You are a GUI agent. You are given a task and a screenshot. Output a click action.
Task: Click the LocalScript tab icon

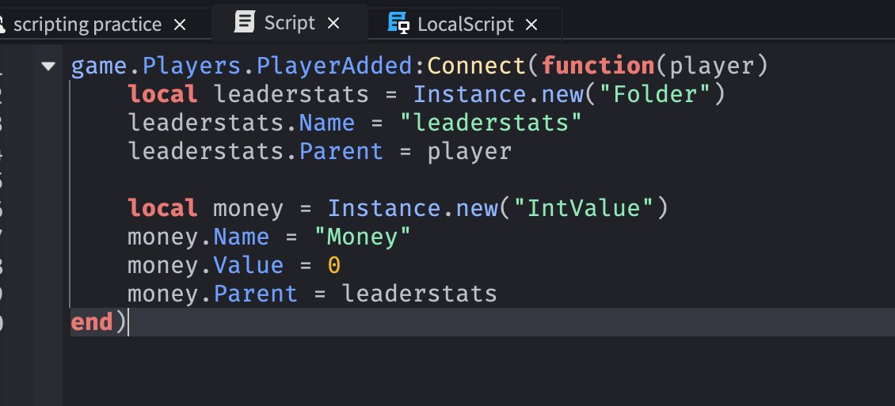point(398,24)
